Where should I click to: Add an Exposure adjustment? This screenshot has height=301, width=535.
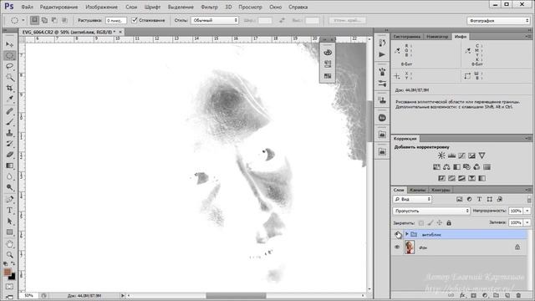(x=471, y=156)
